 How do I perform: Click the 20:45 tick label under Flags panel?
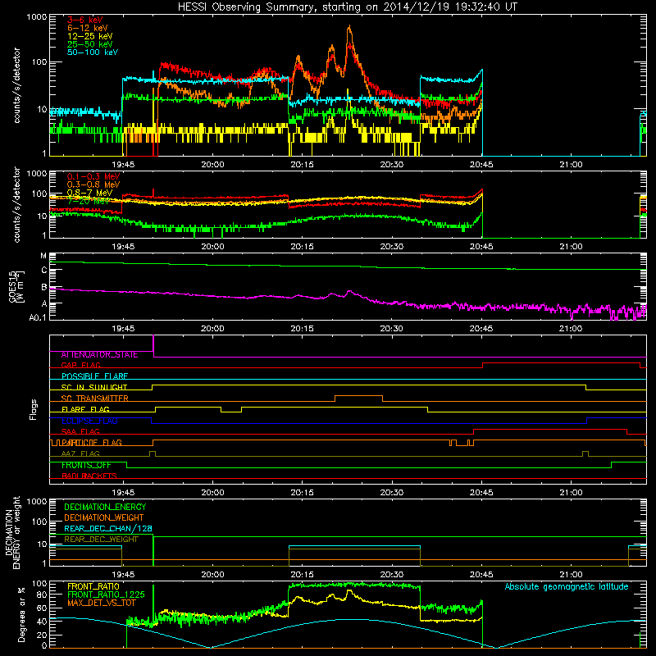481,493
